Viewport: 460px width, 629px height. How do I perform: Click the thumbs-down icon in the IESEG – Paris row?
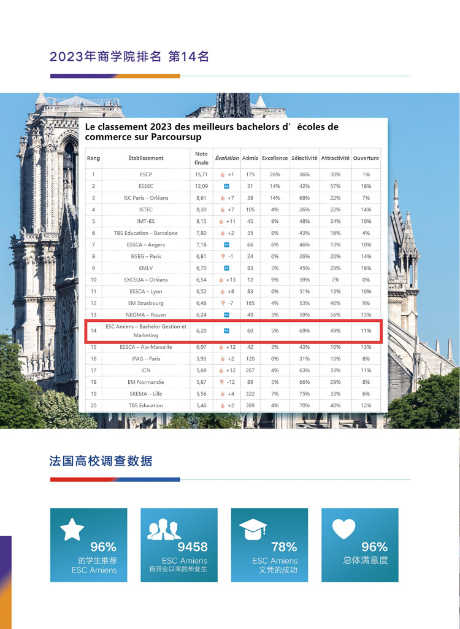223,256
